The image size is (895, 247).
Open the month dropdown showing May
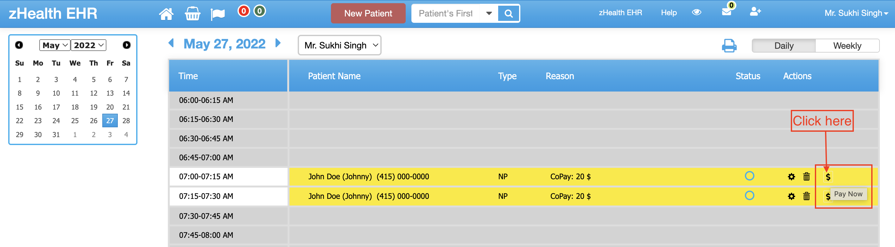[x=54, y=45]
